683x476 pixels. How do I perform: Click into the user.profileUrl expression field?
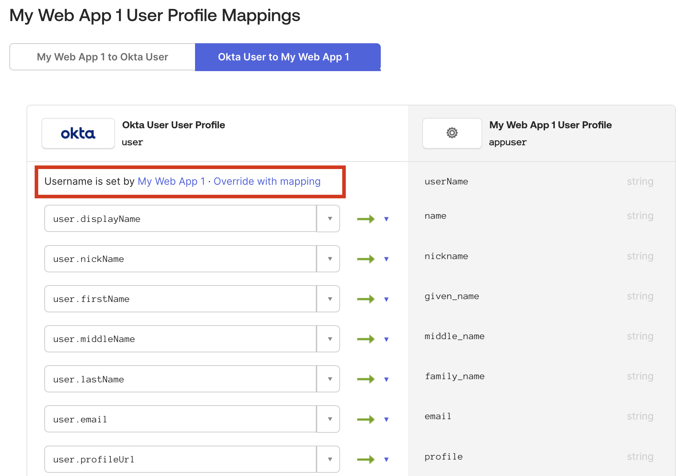[x=180, y=459]
